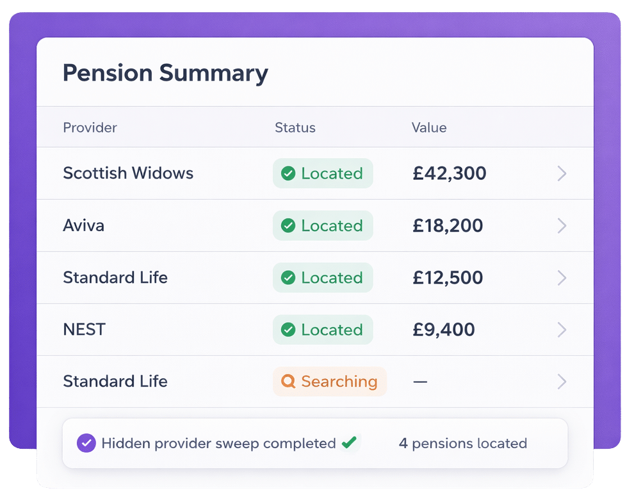Screen dimensions: 634x500
Task: Open the Searching Standard Life row chevron
Action: [x=562, y=382]
